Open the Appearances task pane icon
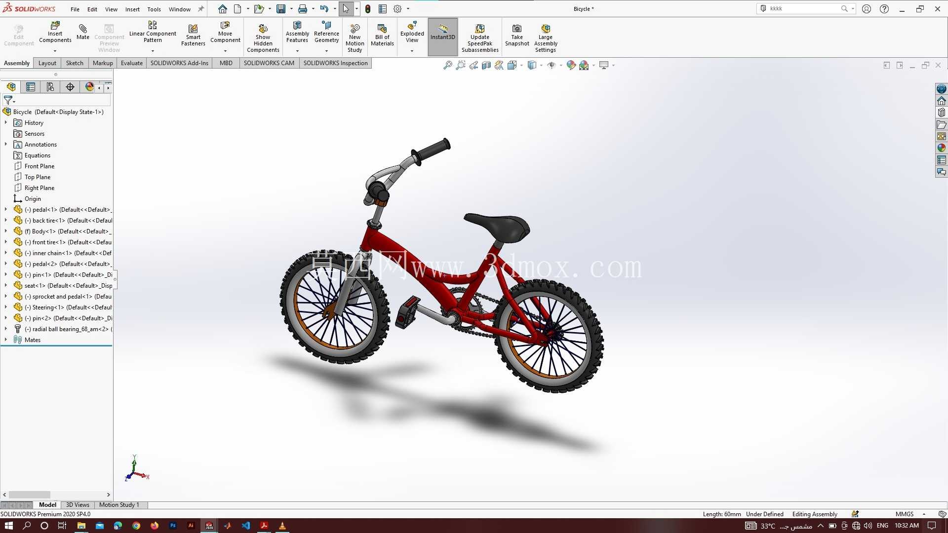948x533 pixels. pyautogui.click(x=942, y=148)
